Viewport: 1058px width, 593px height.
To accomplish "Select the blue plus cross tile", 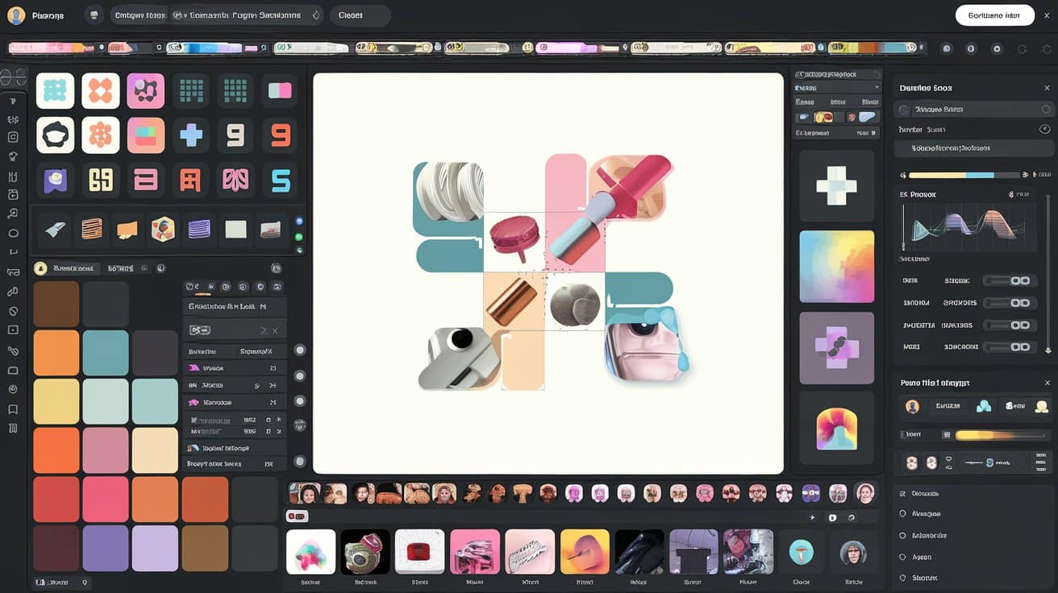I will (x=190, y=135).
